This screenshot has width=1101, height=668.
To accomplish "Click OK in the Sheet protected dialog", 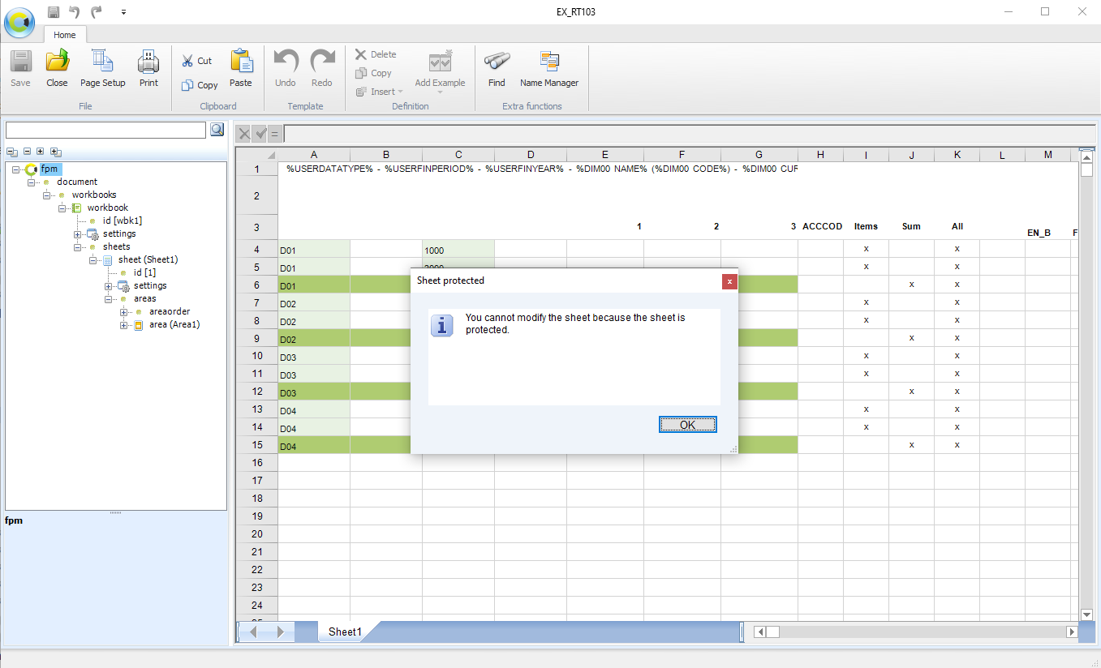I will pos(687,425).
